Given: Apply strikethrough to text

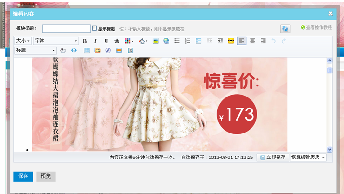Looking at the screenshot, I should [116, 41].
